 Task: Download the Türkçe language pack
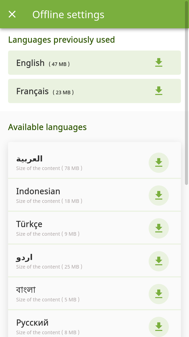[x=159, y=228]
